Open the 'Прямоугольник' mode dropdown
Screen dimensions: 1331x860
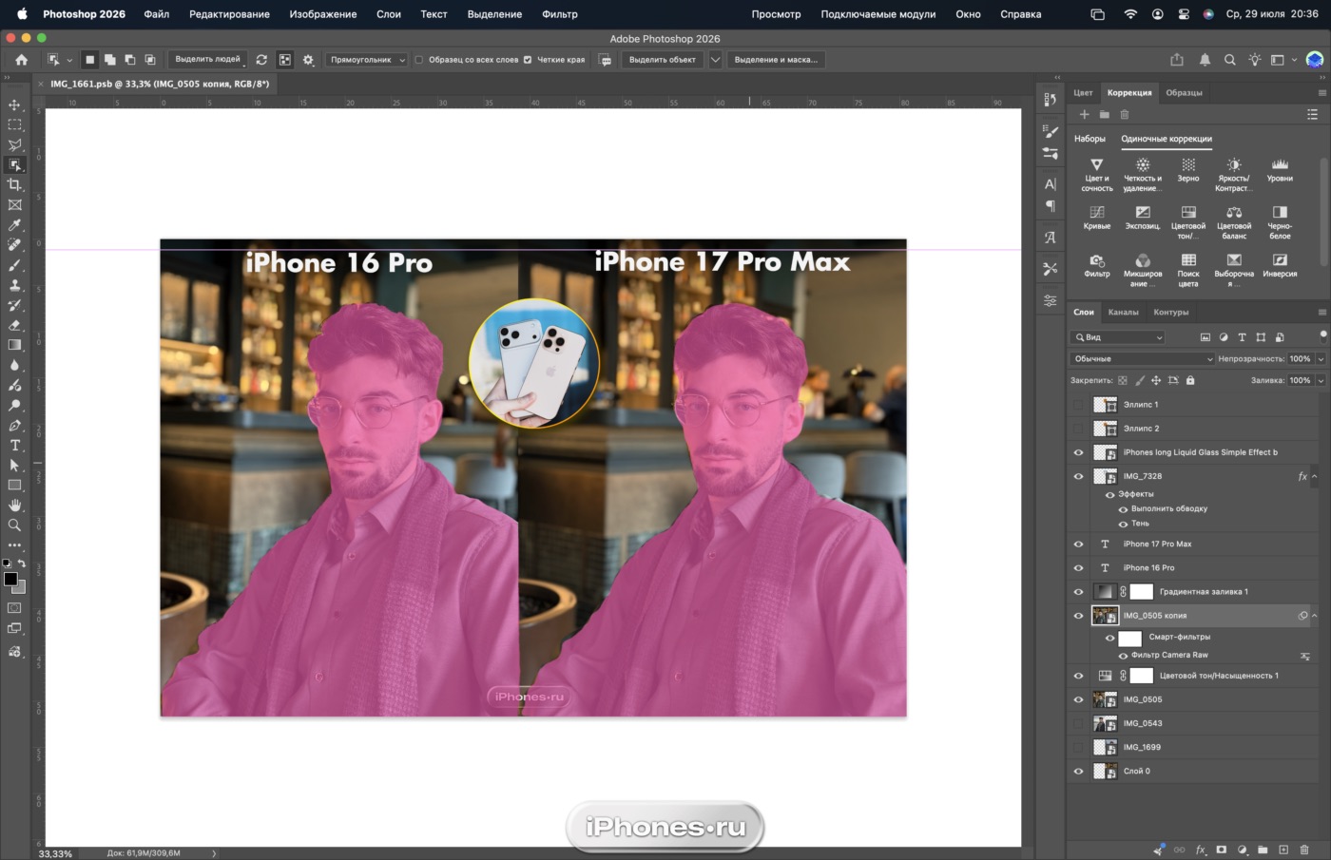(x=367, y=60)
